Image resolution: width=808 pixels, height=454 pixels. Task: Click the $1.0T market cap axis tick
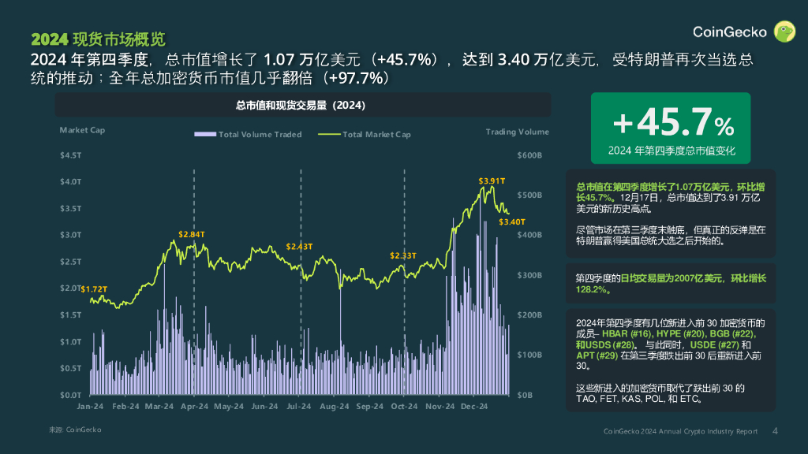coord(70,342)
